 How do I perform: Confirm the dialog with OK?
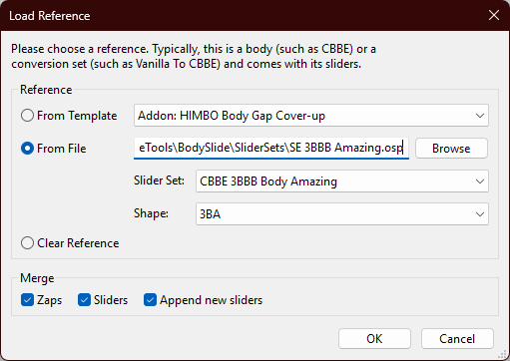click(374, 339)
